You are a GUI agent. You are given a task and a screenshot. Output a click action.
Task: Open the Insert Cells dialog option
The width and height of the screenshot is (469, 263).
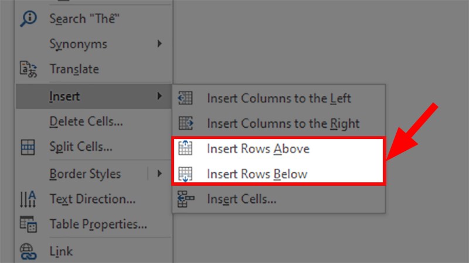pos(242,199)
